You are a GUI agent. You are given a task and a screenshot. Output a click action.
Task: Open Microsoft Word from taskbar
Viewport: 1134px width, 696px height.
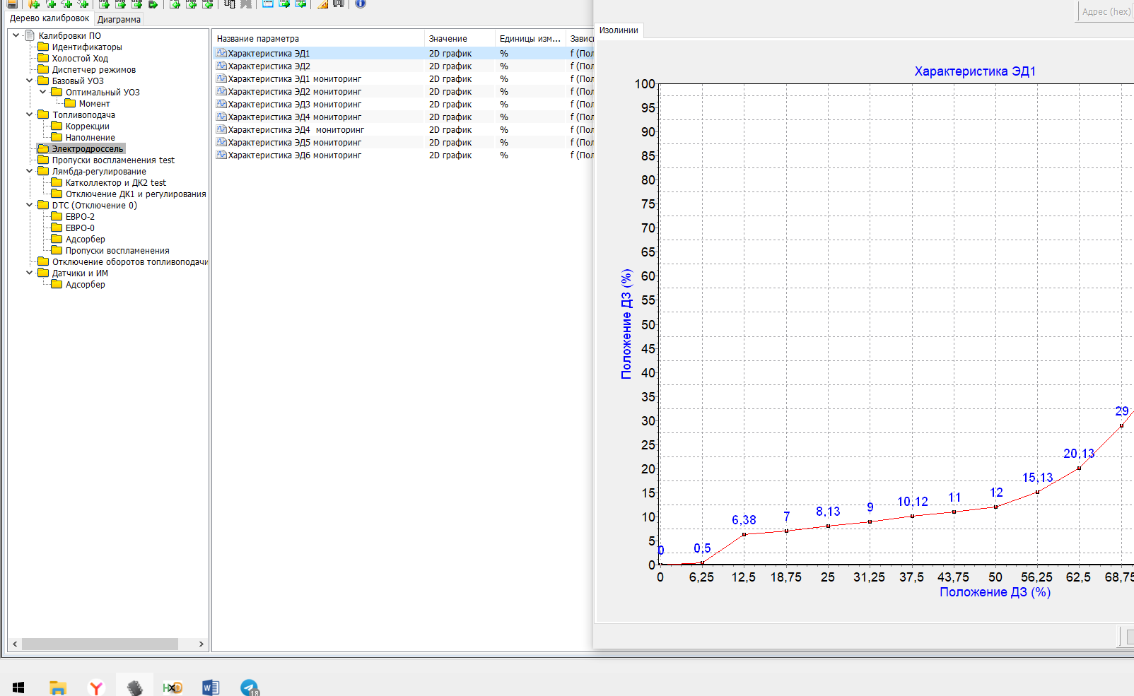point(211,687)
